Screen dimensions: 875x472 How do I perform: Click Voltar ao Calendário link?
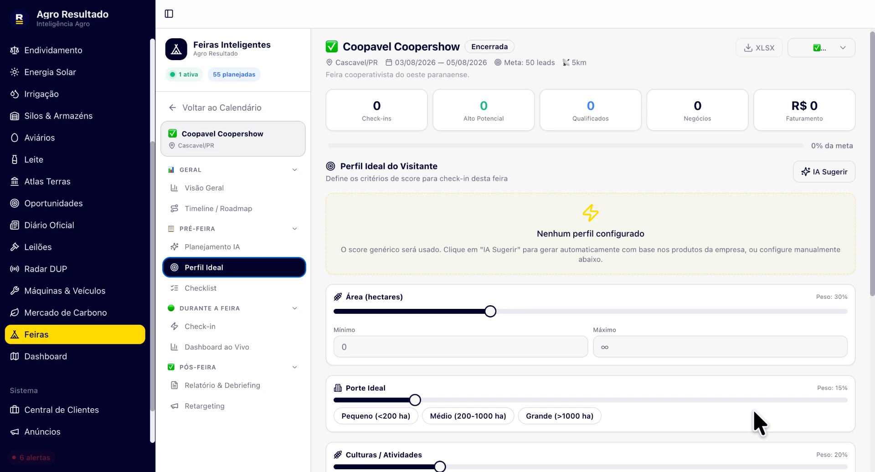point(215,108)
